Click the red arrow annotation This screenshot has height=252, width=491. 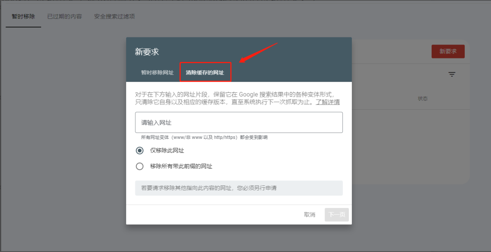point(258,53)
